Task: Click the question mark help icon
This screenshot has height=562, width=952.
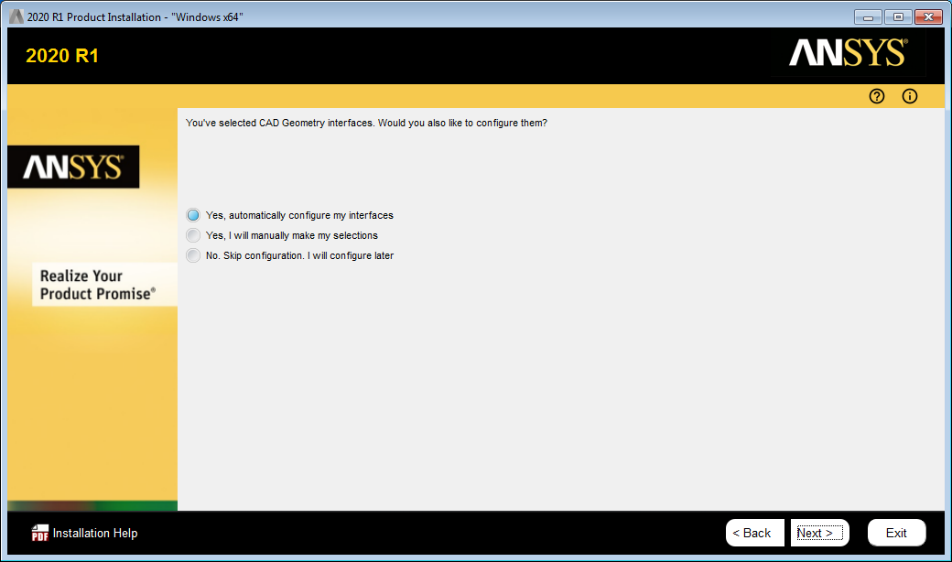Action: pyautogui.click(x=877, y=96)
